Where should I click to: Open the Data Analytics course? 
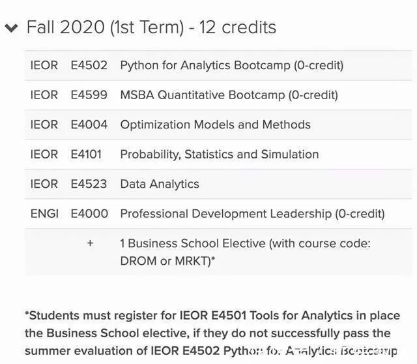[x=160, y=184]
